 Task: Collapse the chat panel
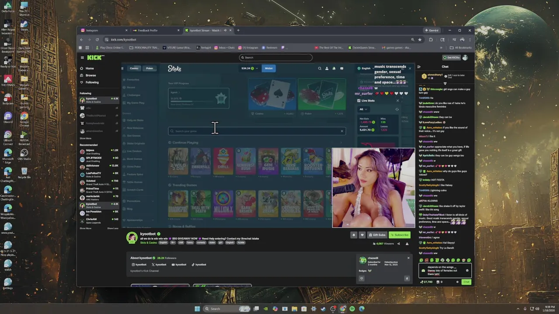click(x=419, y=67)
